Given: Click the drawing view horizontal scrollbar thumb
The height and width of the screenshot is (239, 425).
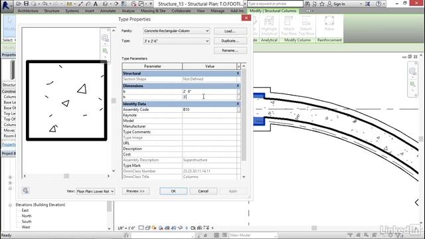Looking at the screenshot, I should tap(314, 228).
